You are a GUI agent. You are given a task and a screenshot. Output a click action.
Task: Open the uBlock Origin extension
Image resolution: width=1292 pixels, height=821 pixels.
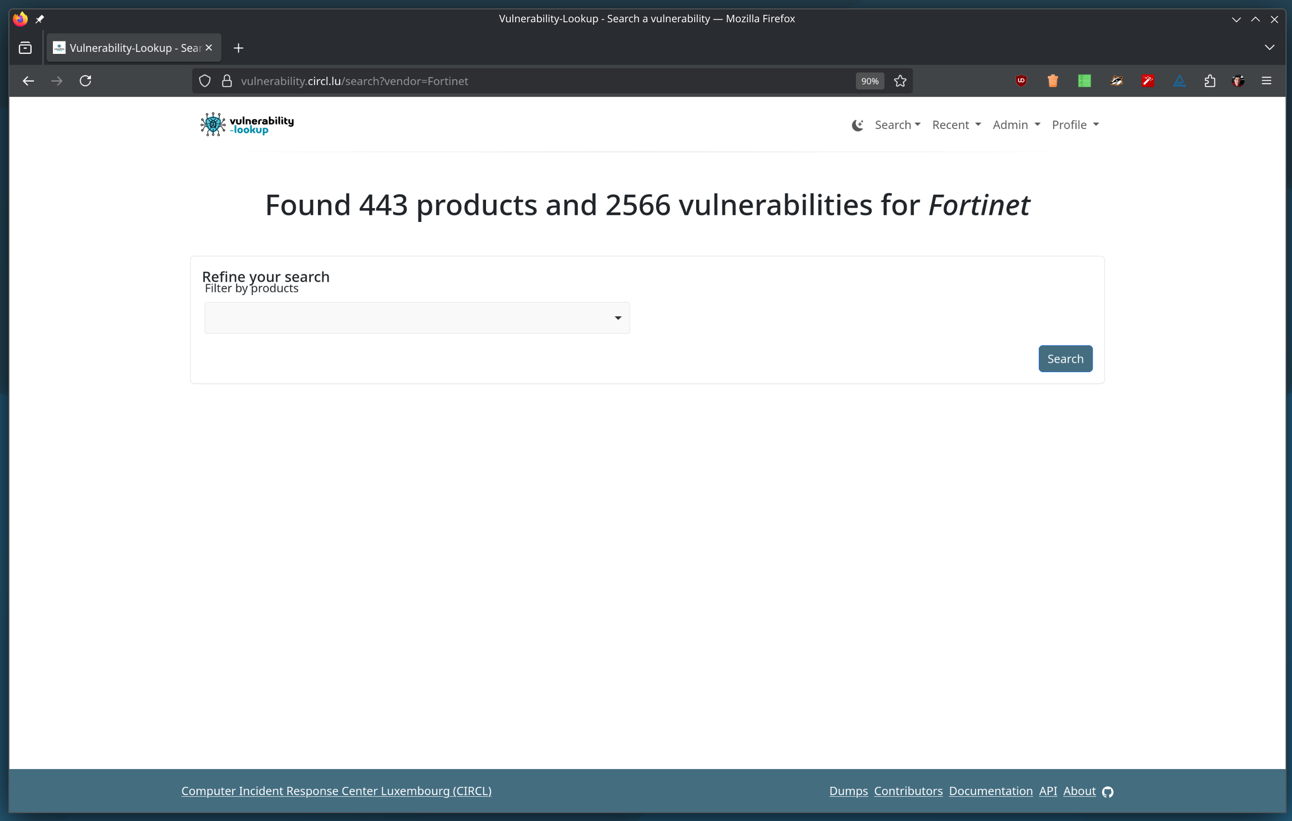(1021, 81)
